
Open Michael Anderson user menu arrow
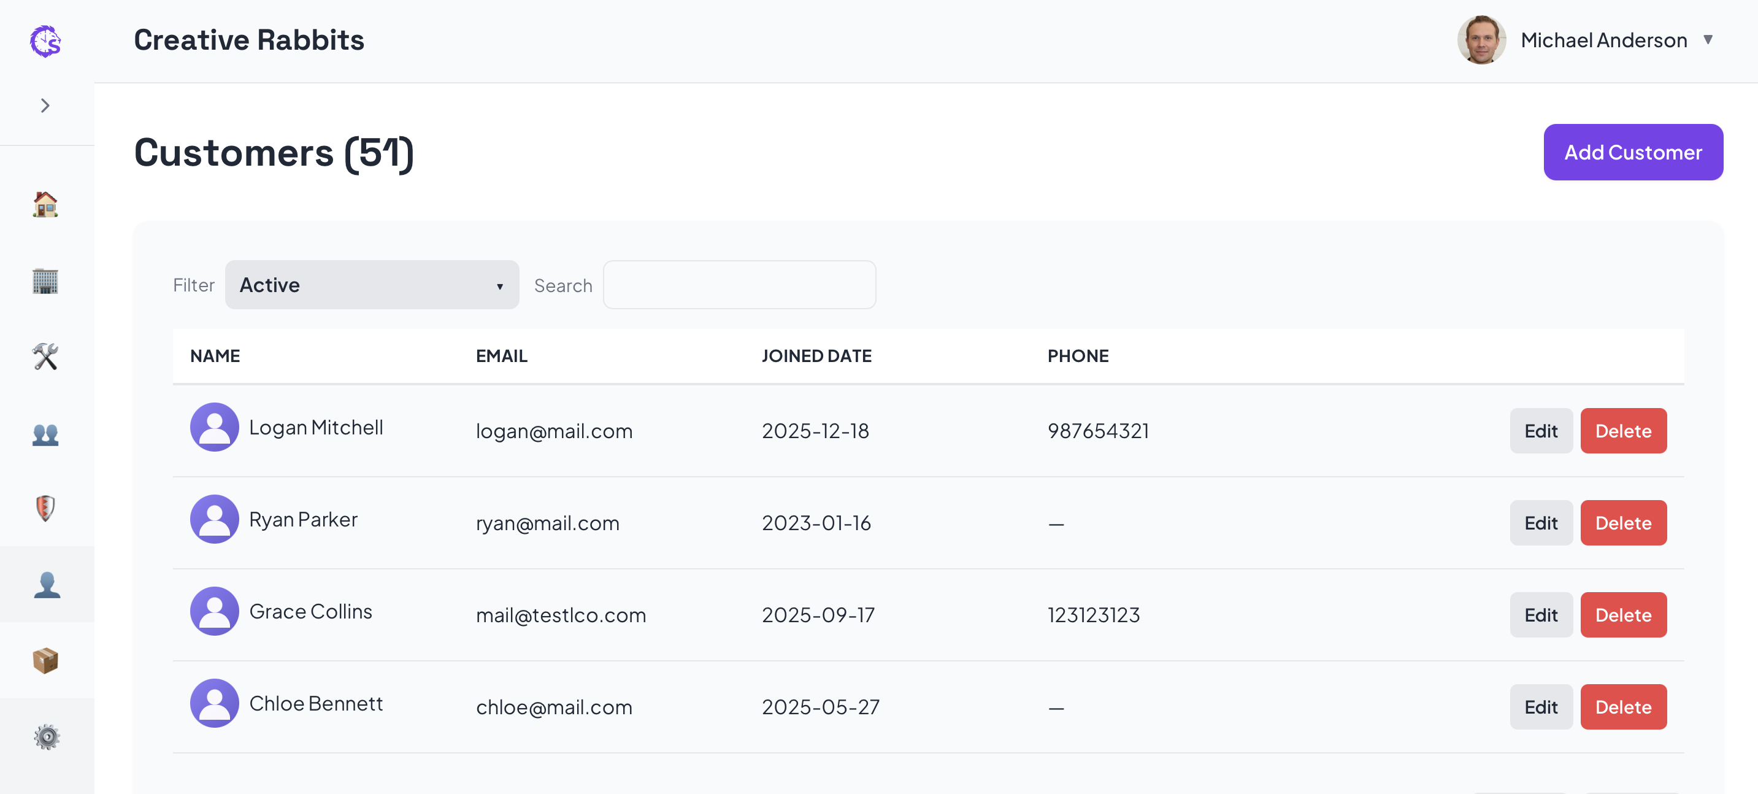click(x=1708, y=40)
